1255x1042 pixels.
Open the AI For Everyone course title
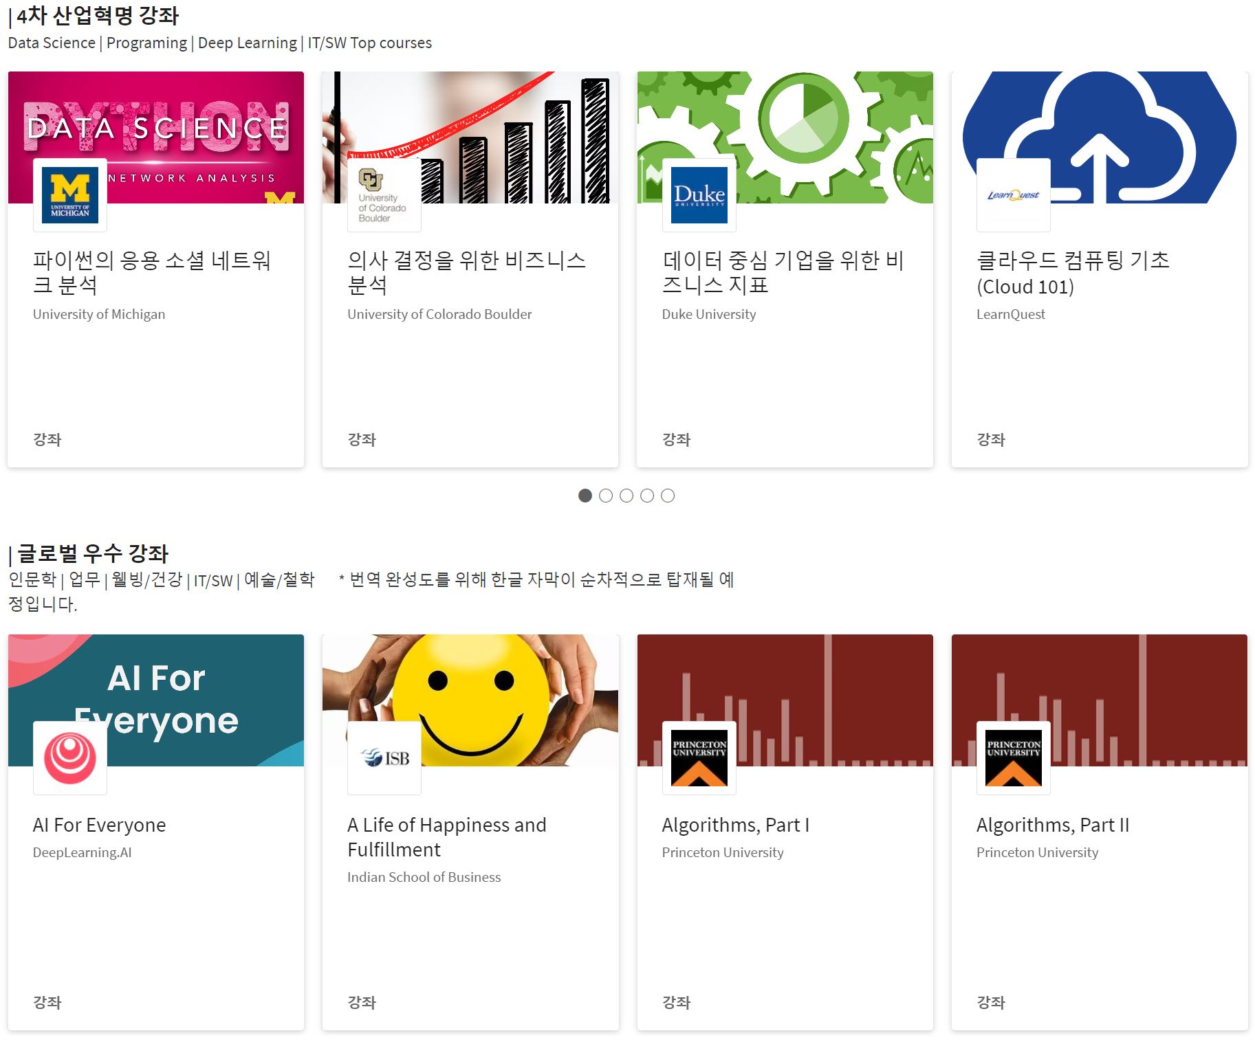(100, 825)
